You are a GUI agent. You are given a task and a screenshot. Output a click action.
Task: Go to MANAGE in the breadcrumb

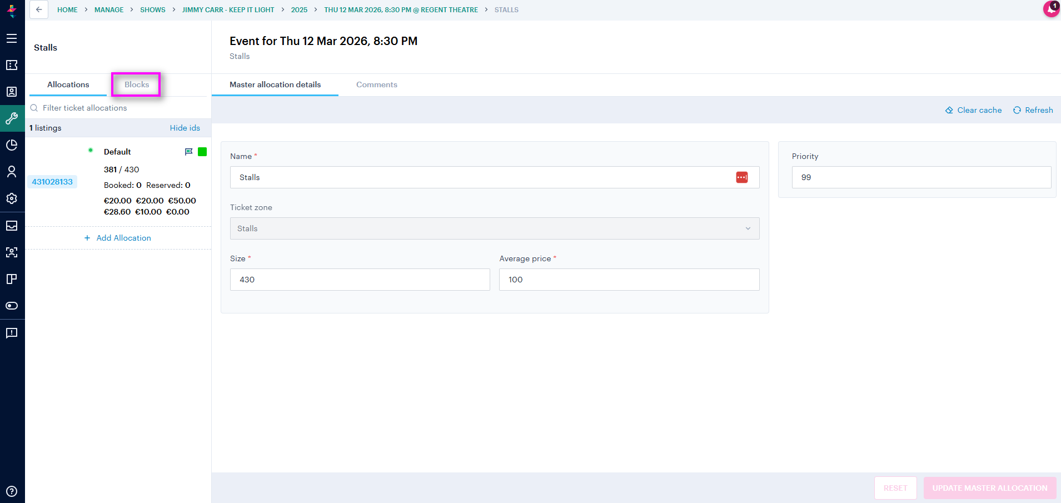coord(109,10)
